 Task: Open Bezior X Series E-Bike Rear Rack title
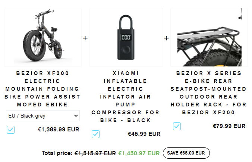coord(208,93)
